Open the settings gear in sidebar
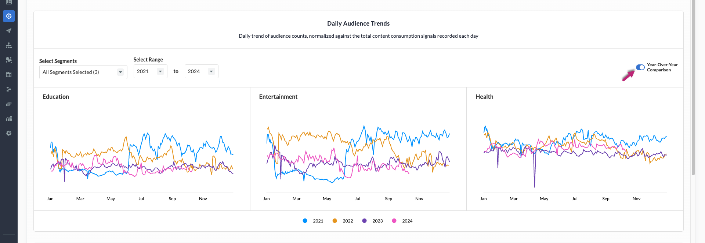 pyautogui.click(x=9, y=133)
